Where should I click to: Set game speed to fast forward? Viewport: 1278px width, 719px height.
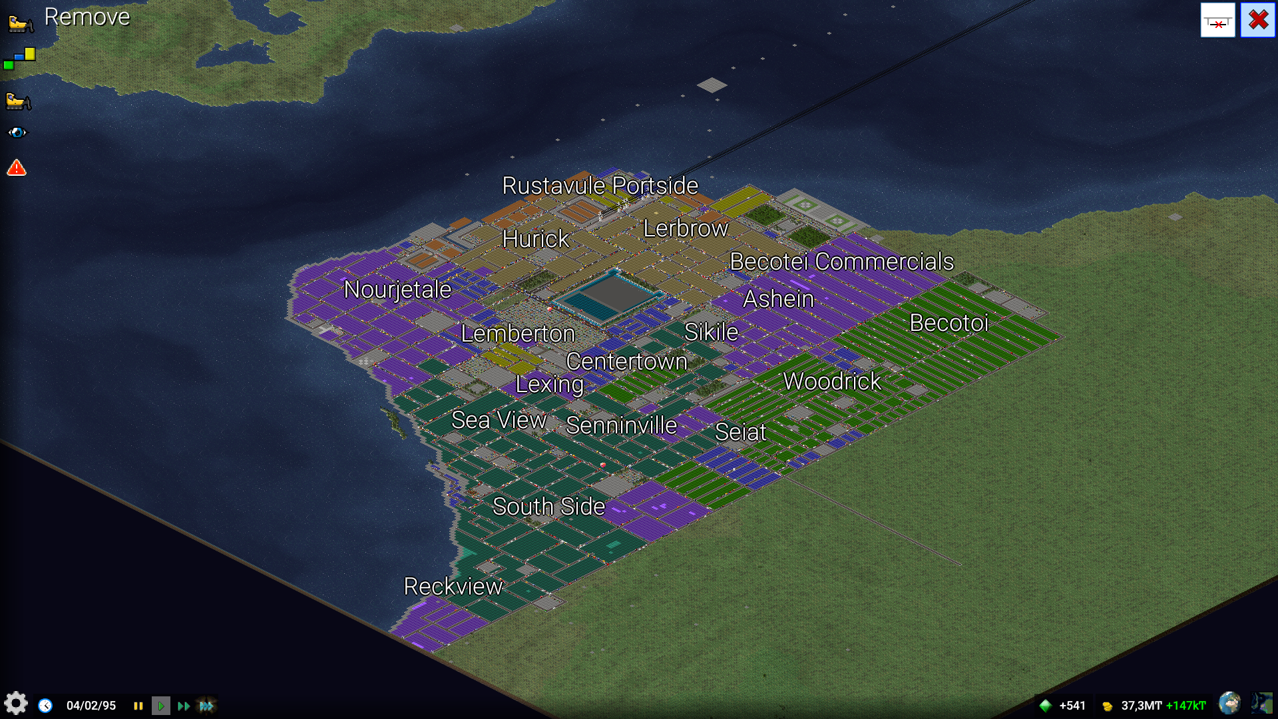(x=184, y=706)
